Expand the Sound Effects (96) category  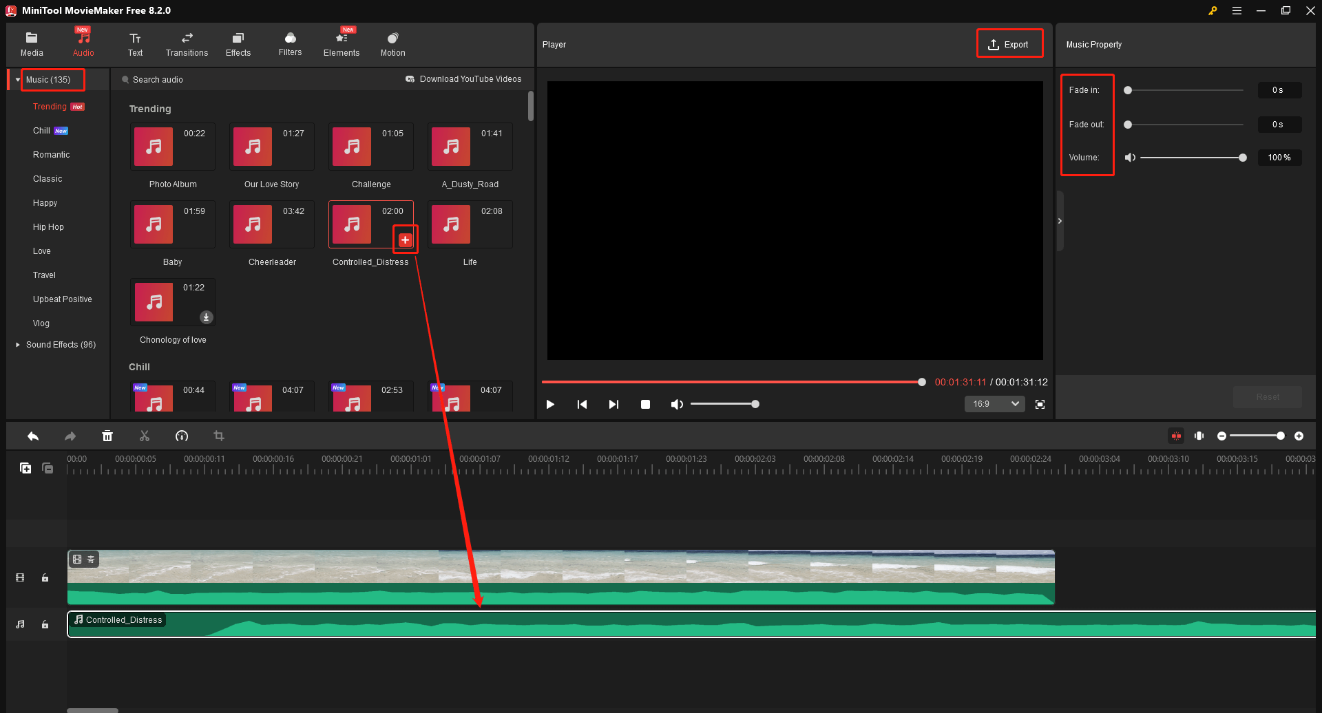point(18,345)
